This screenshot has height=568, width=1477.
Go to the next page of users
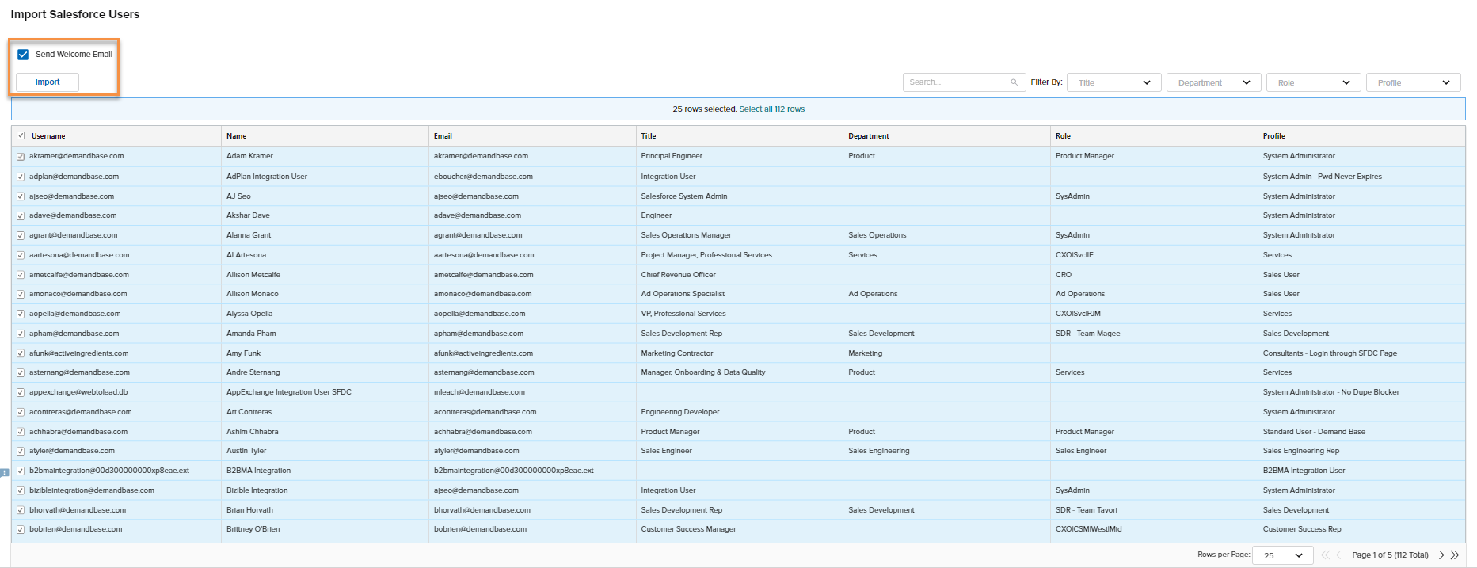click(1441, 555)
